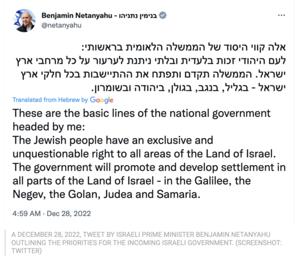Click the verified checkmark badge

163,16
